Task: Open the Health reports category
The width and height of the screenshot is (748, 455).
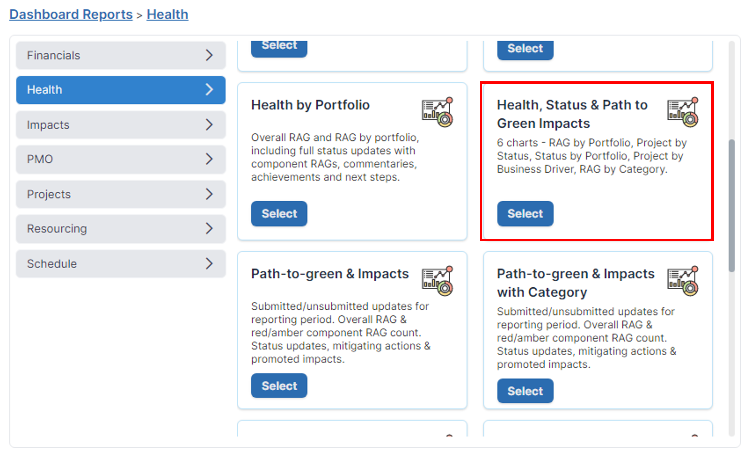Action: (121, 90)
